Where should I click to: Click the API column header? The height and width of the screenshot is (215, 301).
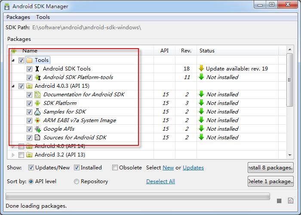(165, 51)
